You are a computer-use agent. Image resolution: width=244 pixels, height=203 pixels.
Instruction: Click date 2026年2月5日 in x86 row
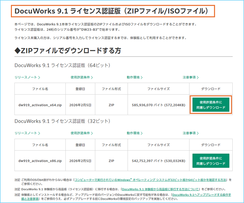(80, 161)
